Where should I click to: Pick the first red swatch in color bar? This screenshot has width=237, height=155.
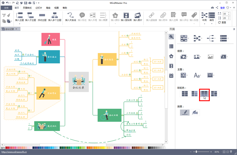[x=6, y=148]
